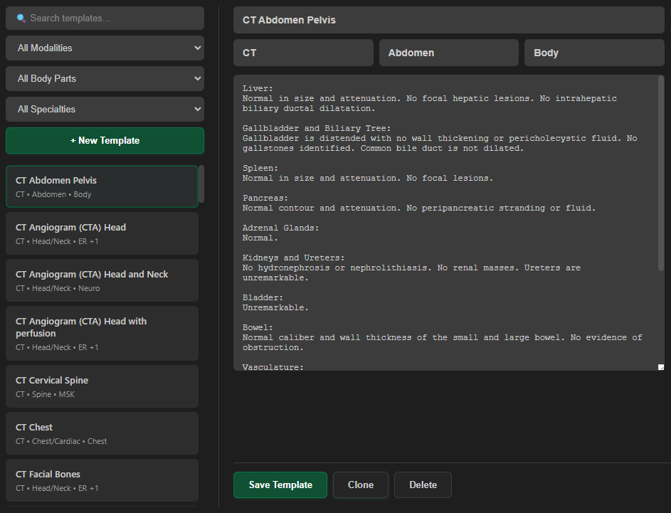Clone the current template

click(361, 485)
